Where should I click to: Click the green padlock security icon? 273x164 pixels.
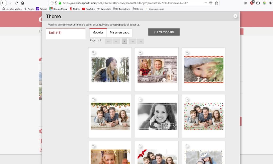(x=60, y=3)
